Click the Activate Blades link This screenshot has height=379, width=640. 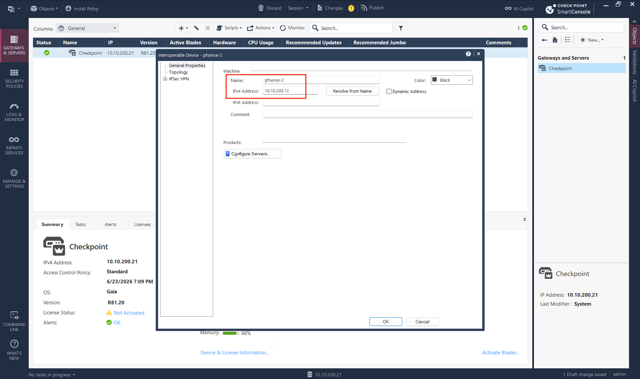(x=501, y=353)
